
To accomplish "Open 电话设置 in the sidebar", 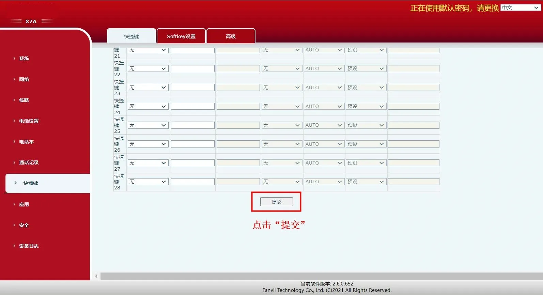I will tap(29, 121).
